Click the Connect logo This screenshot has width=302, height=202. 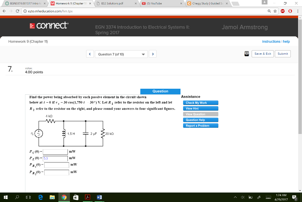(x=49, y=25)
